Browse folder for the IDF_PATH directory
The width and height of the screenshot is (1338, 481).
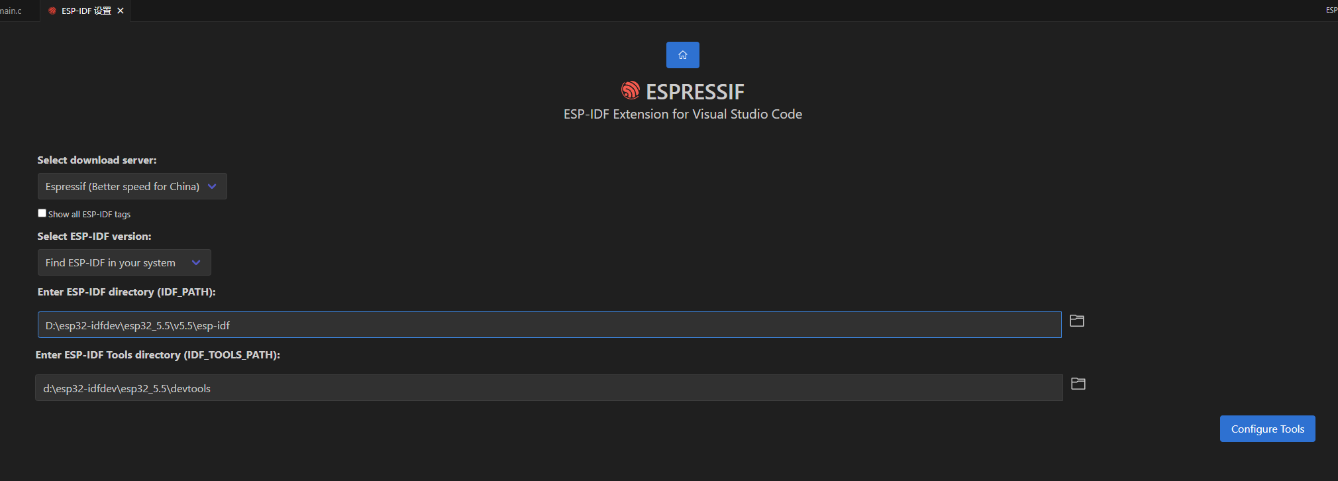(1077, 321)
